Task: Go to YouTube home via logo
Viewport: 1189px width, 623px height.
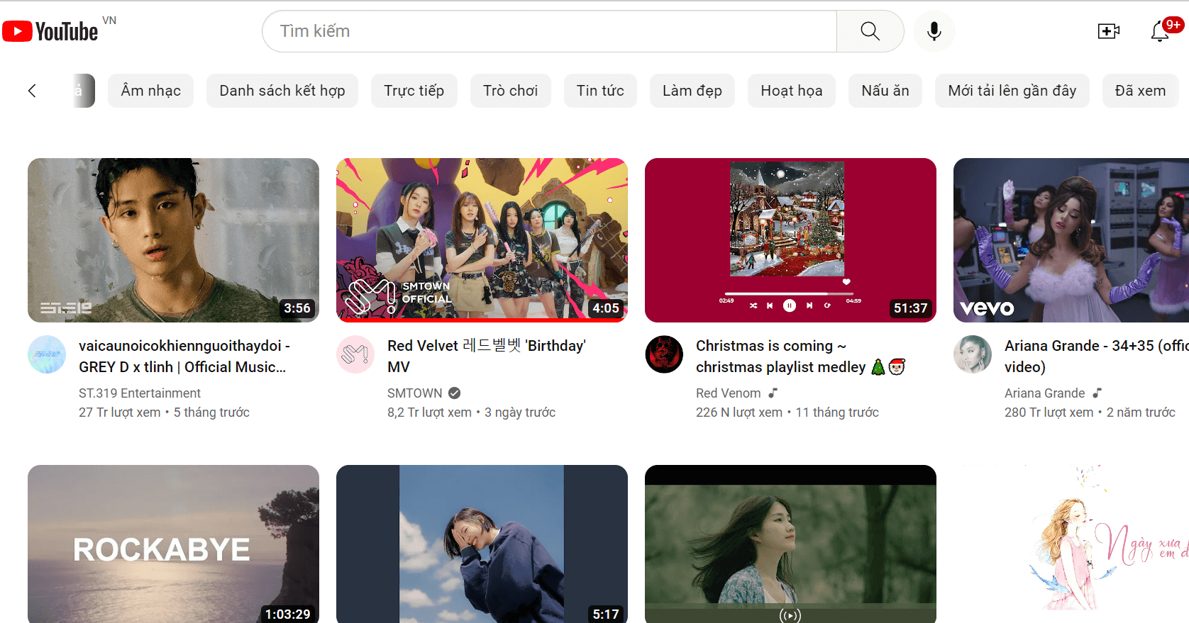Action: pos(50,31)
